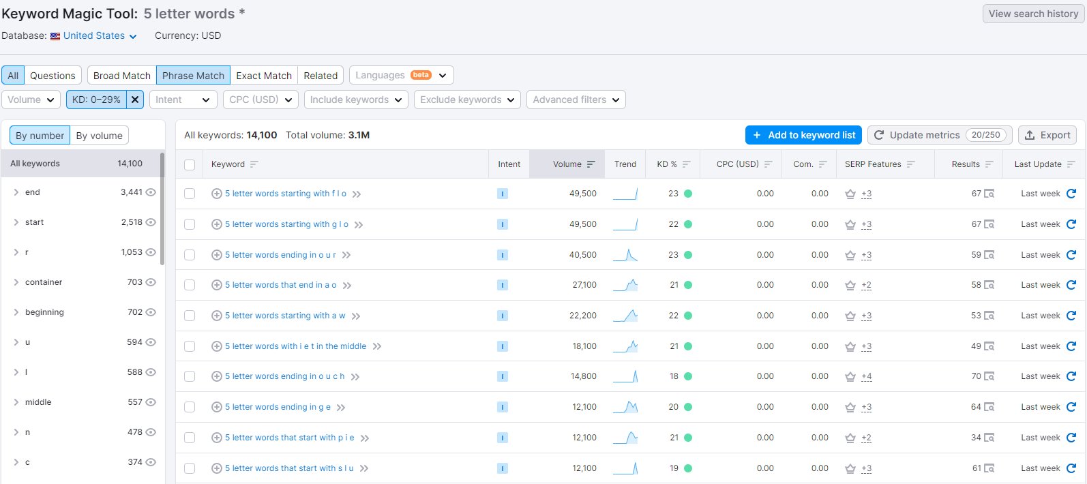Sort by CPC (USD) column icon
This screenshot has height=484, width=1087.
click(x=768, y=164)
